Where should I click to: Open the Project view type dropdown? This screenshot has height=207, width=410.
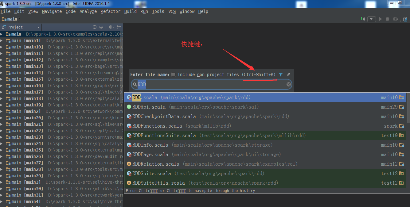click(x=38, y=27)
